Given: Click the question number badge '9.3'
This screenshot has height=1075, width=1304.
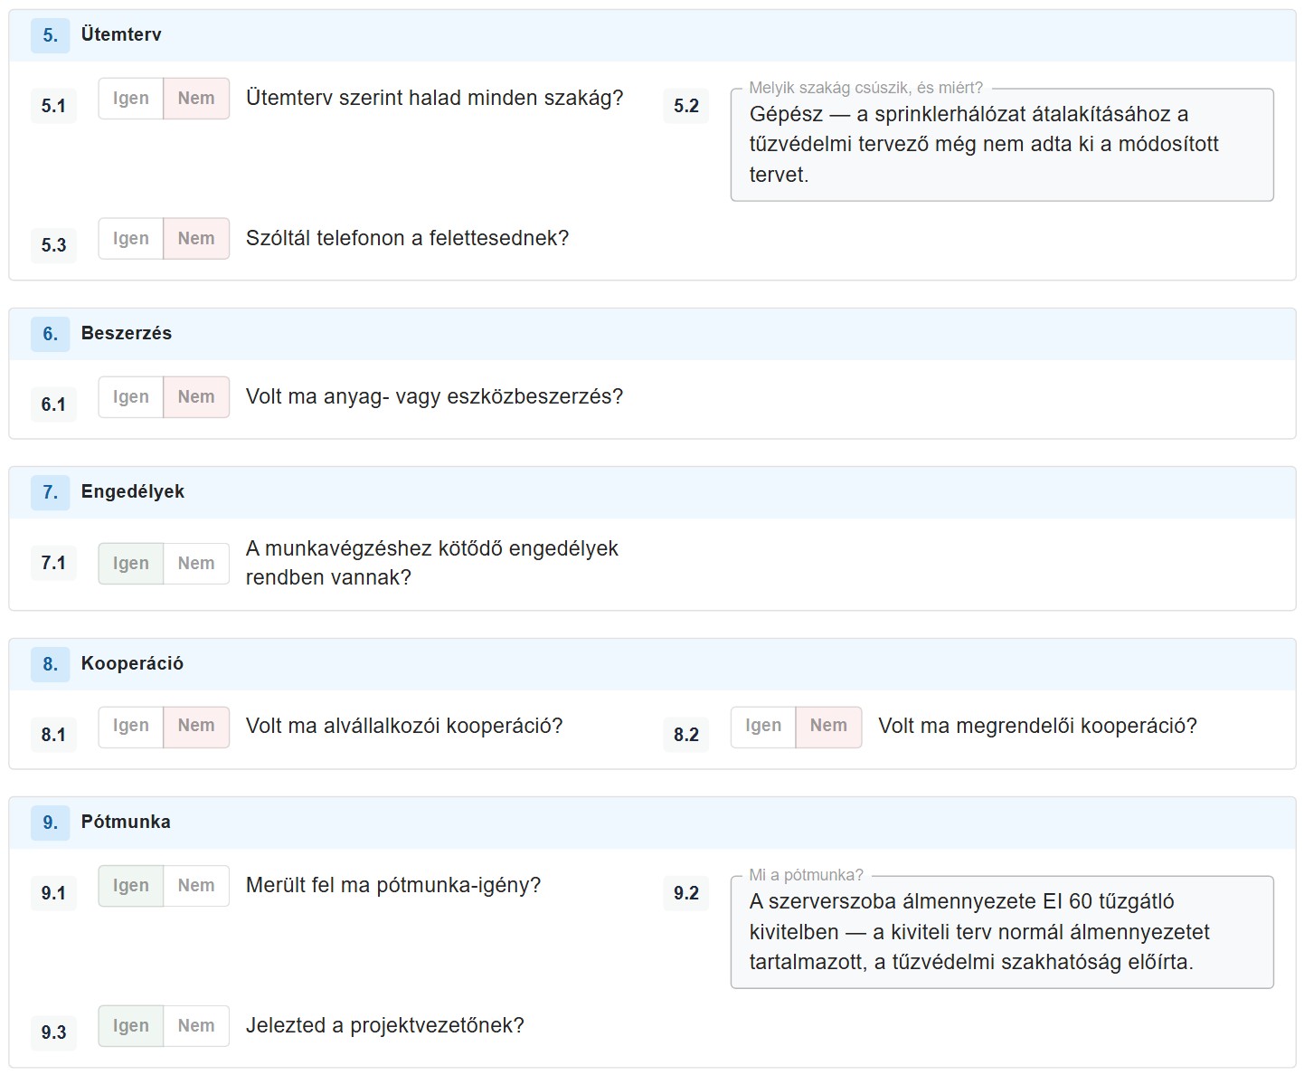Looking at the screenshot, I should coord(53,1032).
